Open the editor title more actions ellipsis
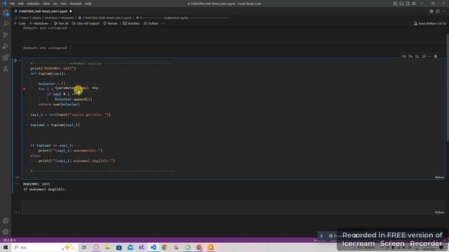The image size is (449, 252). tap(443, 11)
